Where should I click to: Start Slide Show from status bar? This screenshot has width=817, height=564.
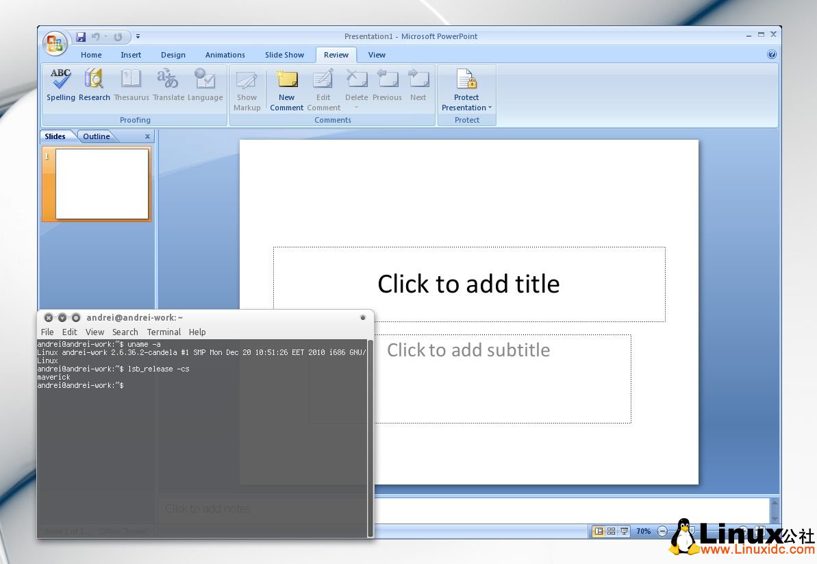coord(623,531)
